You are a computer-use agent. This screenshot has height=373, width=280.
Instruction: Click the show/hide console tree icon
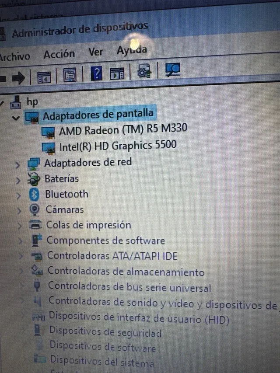click(x=44, y=77)
